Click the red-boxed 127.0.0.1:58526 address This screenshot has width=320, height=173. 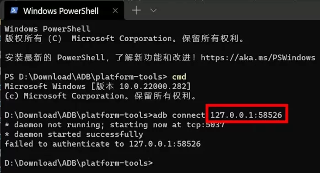pos(247,115)
